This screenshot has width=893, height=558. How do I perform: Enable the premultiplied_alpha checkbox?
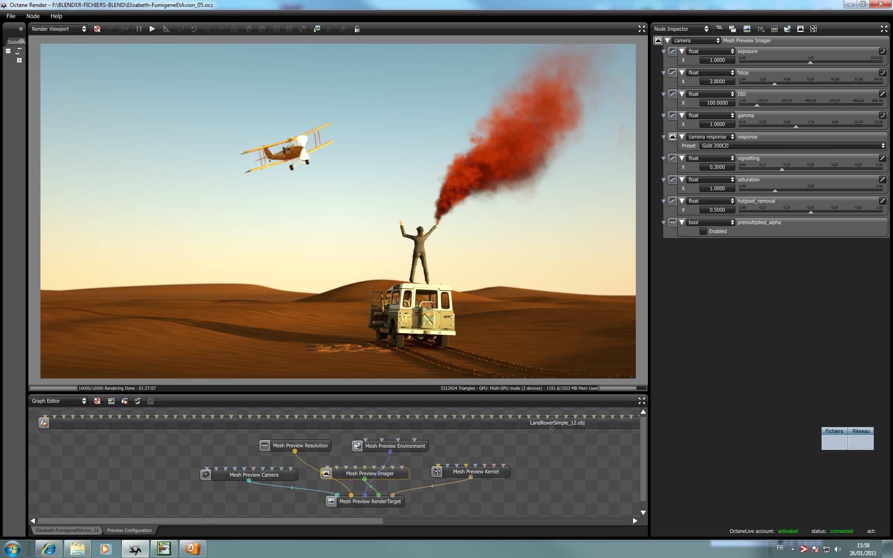[703, 231]
